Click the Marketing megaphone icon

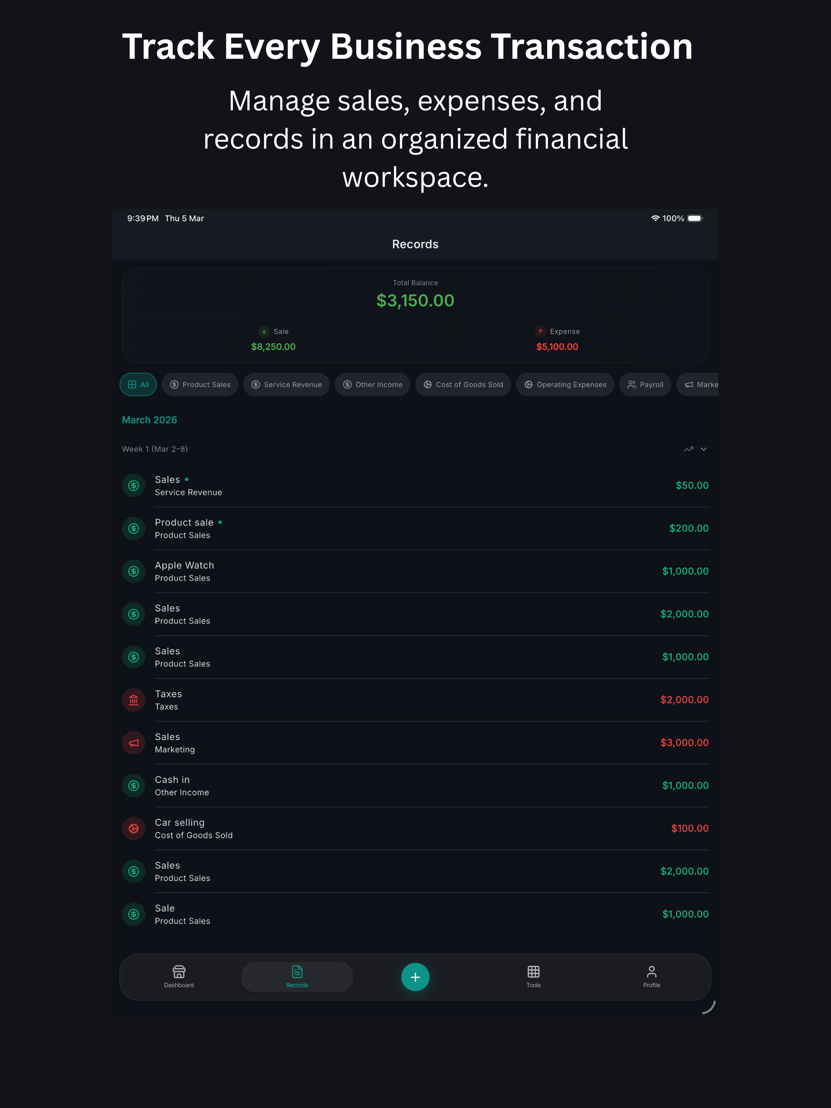coord(134,743)
